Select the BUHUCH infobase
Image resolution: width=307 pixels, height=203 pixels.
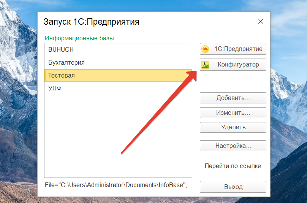118,50
